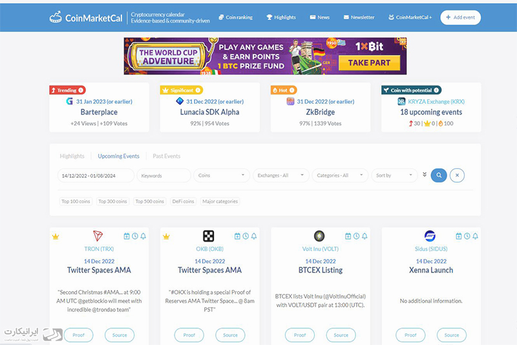Click the Keywords search field
This screenshot has width=517, height=345.
click(x=164, y=175)
